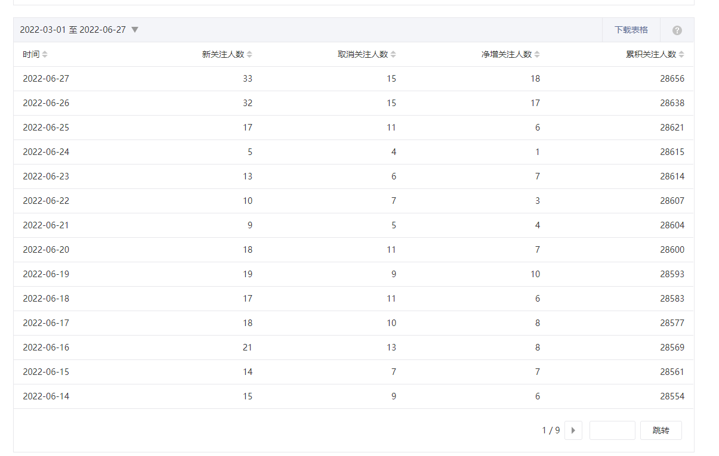This screenshot has height=456, width=719.
Task: Go to next page arrow
Action: click(x=573, y=430)
